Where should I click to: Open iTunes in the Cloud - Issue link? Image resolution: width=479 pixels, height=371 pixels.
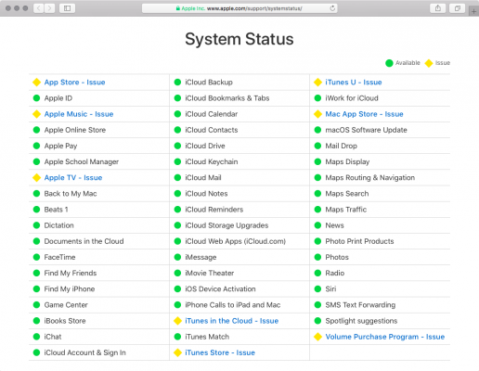pos(232,321)
